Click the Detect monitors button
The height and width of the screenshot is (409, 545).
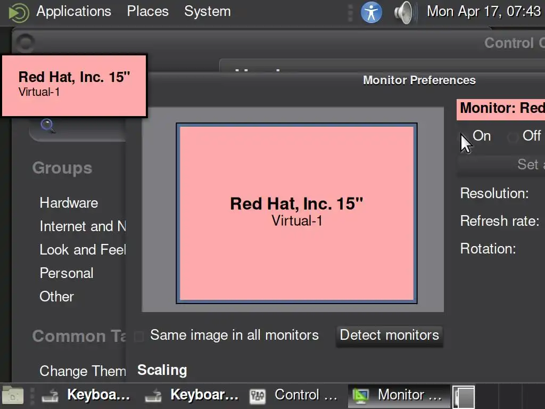[389, 336]
